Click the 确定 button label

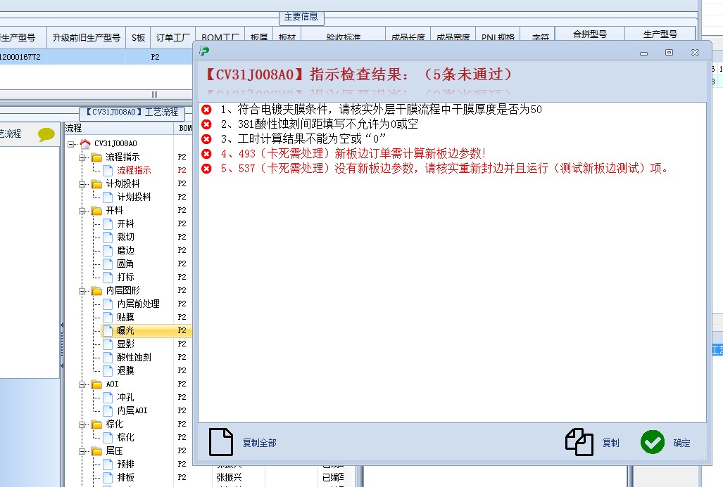[682, 443]
